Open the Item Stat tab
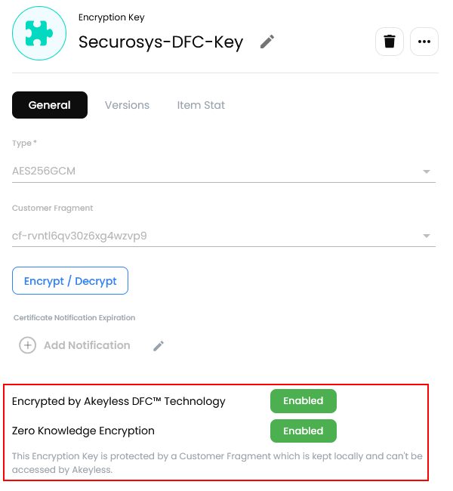The image size is (453, 491). tap(201, 105)
